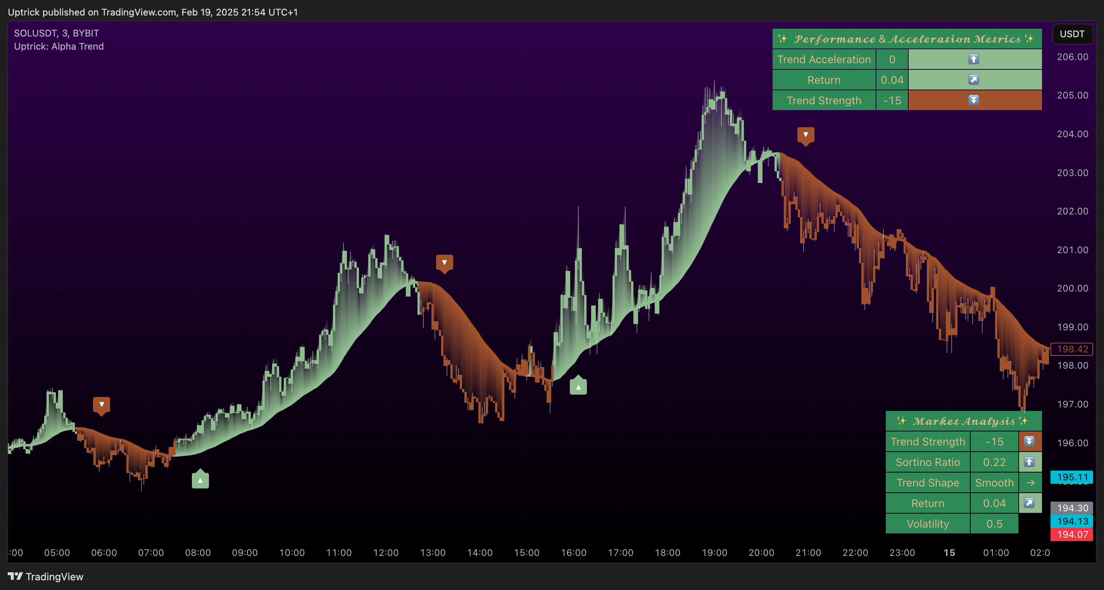The height and width of the screenshot is (590, 1104).
Task: Click the 197.00 price axis label
Action: coord(1072,404)
